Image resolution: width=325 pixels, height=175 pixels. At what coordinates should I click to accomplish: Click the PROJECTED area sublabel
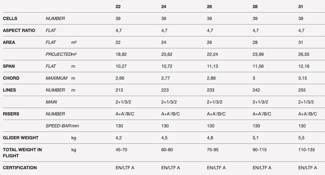point(58,54)
